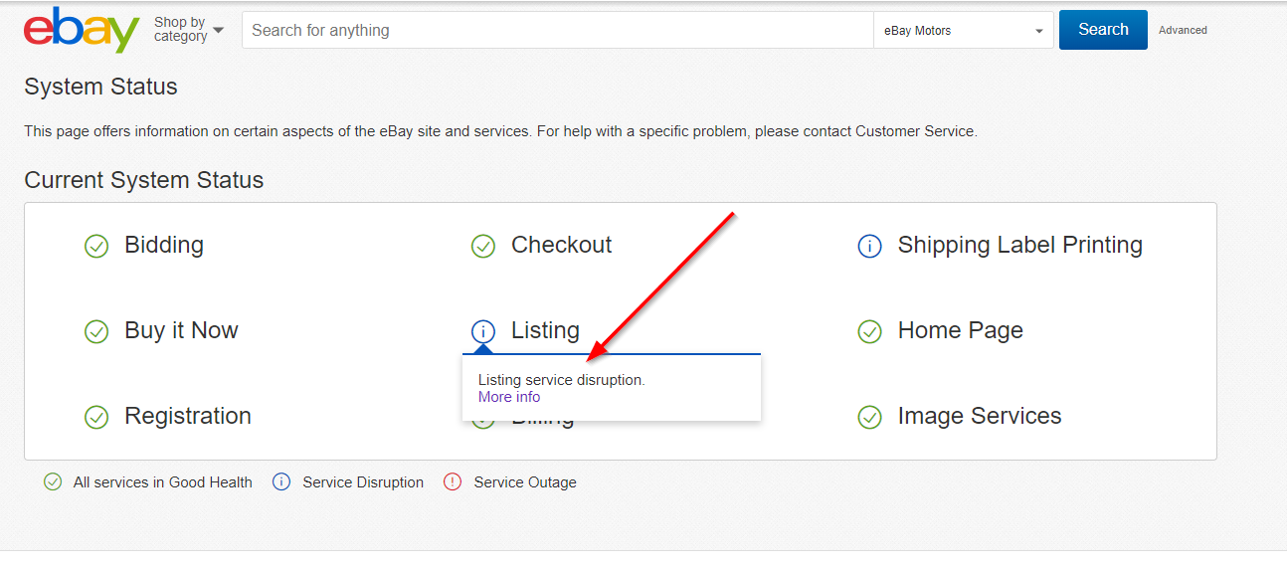Click the blue info icon beside Listing
1287x570 pixels.
pyautogui.click(x=483, y=331)
